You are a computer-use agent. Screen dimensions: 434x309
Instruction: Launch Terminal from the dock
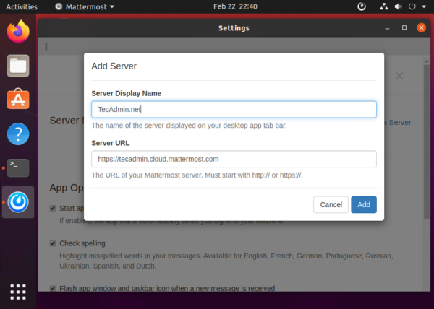(x=18, y=167)
